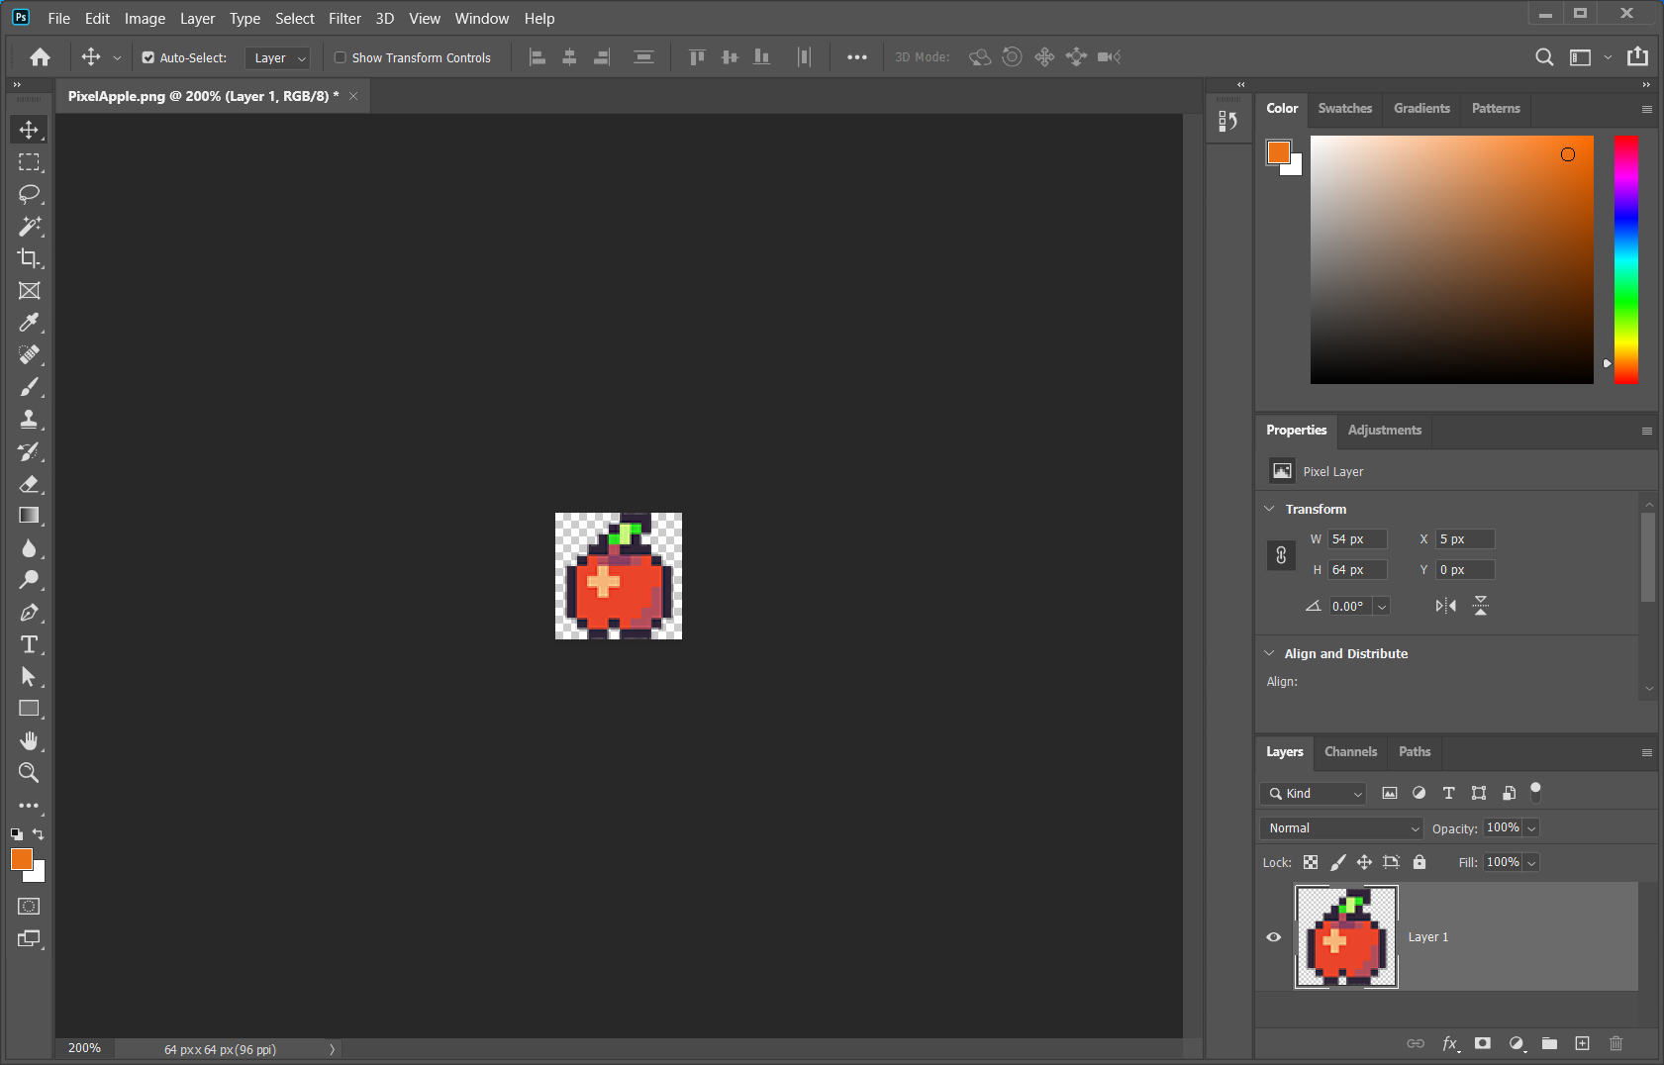The width and height of the screenshot is (1664, 1065).
Task: Select the Path Selection tool
Action: [29, 676]
